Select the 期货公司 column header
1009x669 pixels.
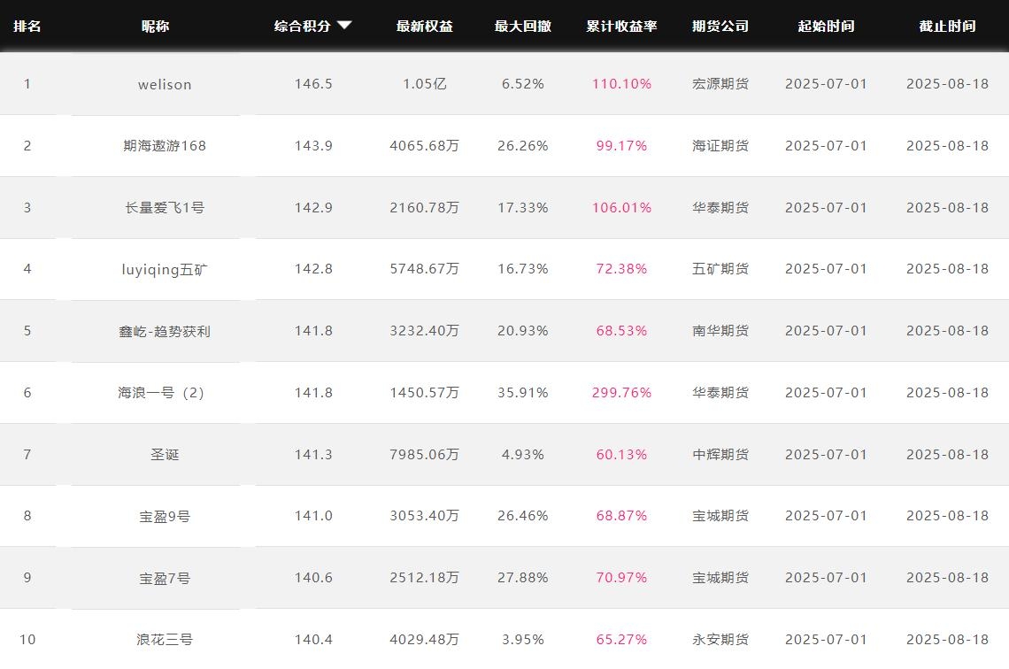pos(720,27)
